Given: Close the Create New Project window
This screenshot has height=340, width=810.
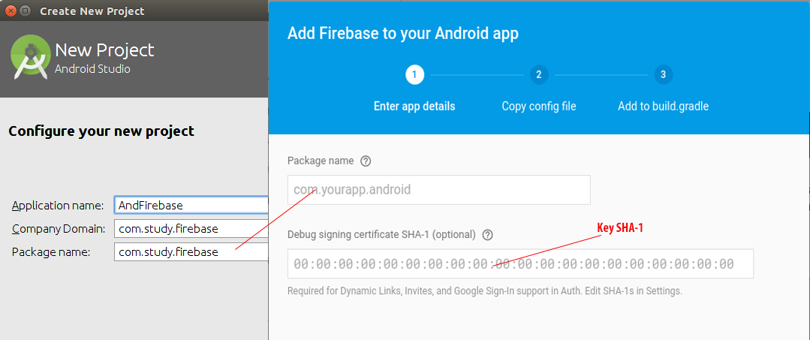Looking at the screenshot, I should [11, 11].
